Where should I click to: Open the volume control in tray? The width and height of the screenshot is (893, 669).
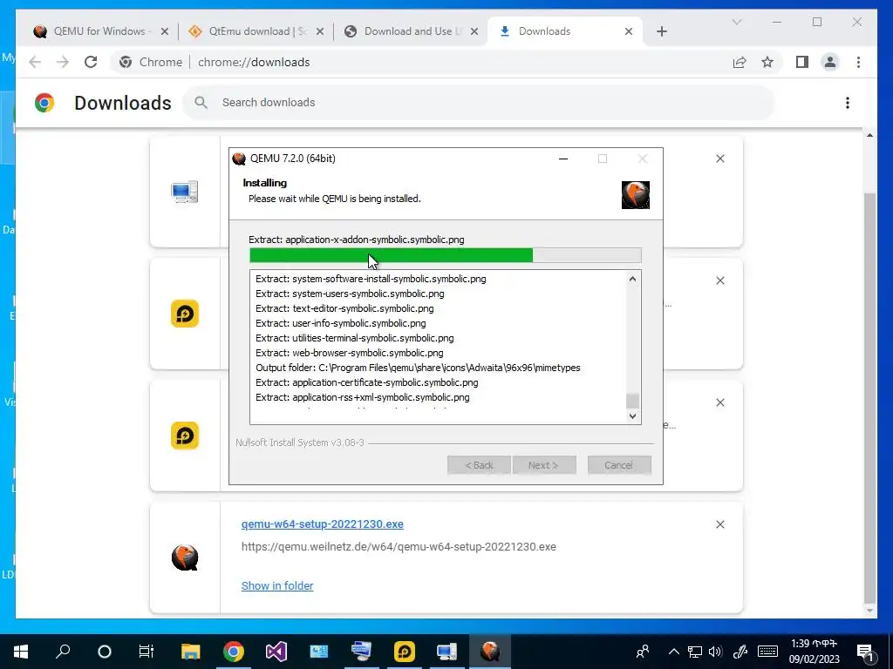click(716, 652)
